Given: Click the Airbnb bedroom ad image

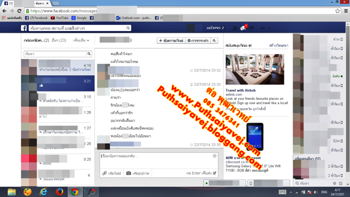Looking at the screenshot, I should pyautogui.click(x=255, y=69).
